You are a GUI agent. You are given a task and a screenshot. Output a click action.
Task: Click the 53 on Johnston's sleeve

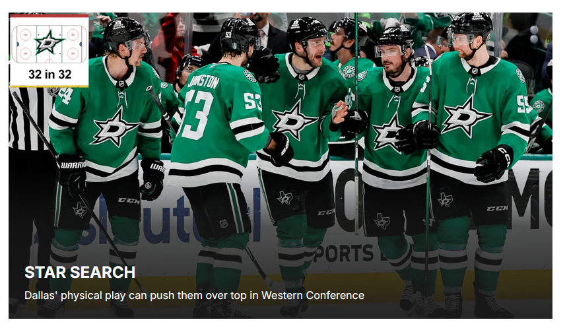tap(252, 101)
